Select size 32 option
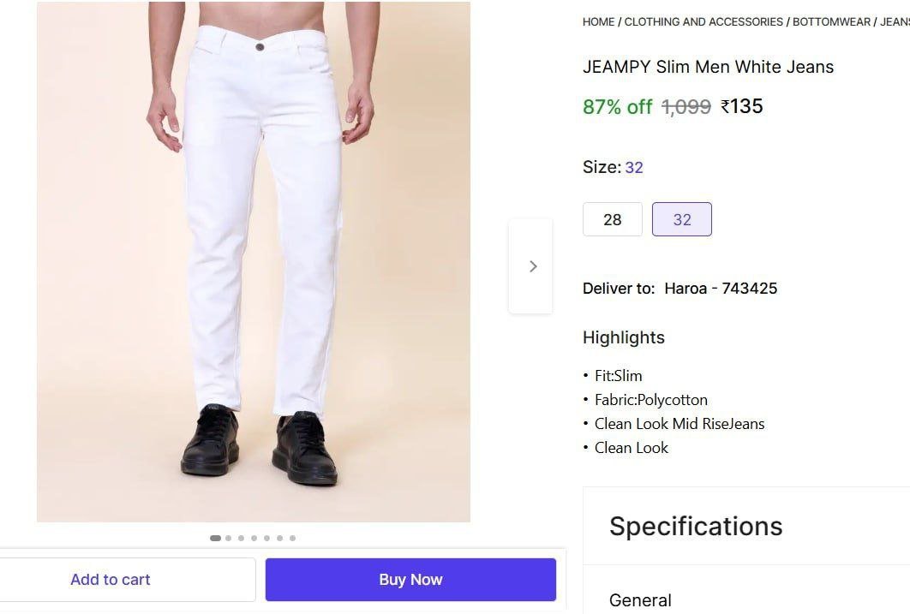 click(681, 219)
